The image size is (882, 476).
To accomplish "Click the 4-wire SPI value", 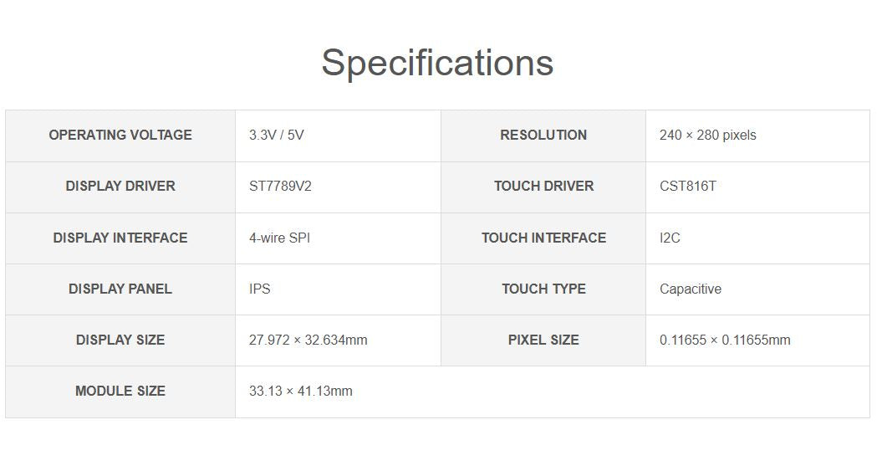I will pyautogui.click(x=279, y=238).
